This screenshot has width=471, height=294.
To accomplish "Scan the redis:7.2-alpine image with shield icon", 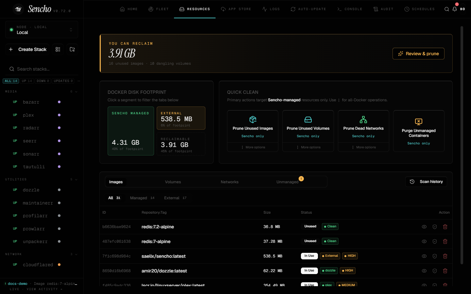I will tap(435, 227).
